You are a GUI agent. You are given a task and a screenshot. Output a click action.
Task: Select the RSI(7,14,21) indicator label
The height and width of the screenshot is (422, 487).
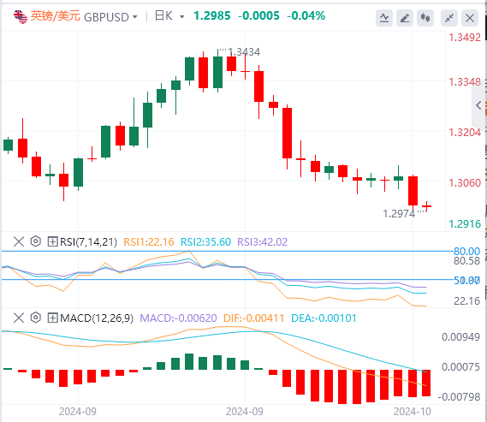(88, 242)
